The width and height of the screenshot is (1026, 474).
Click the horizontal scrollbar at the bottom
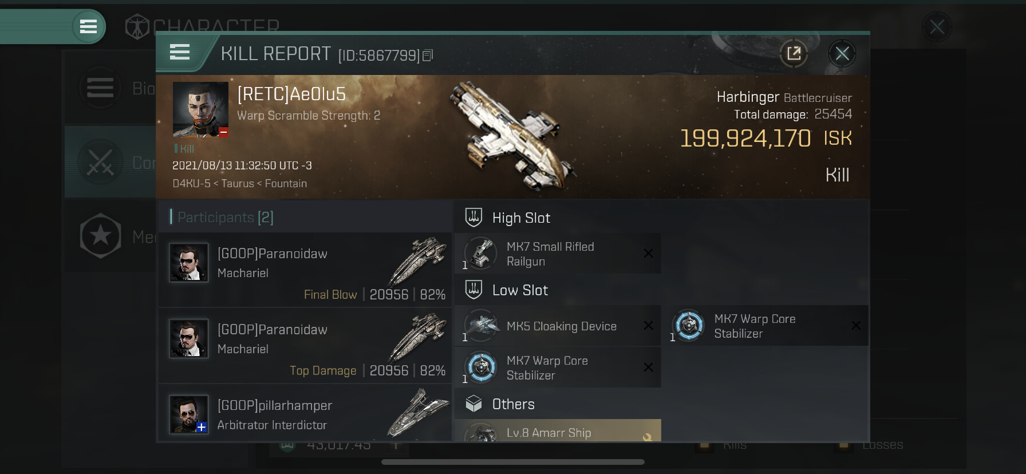513,462
